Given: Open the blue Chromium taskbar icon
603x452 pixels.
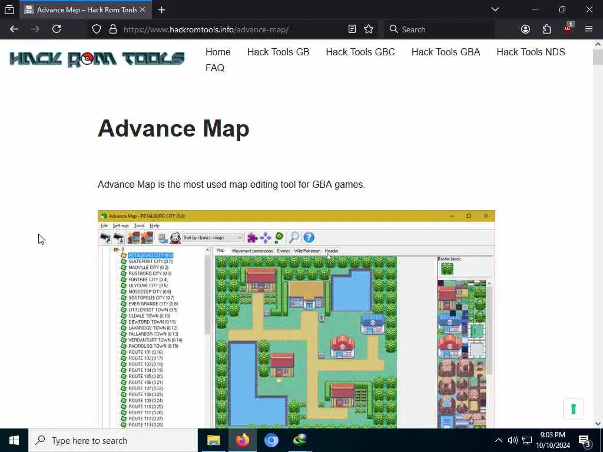Looking at the screenshot, I should tap(271, 440).
